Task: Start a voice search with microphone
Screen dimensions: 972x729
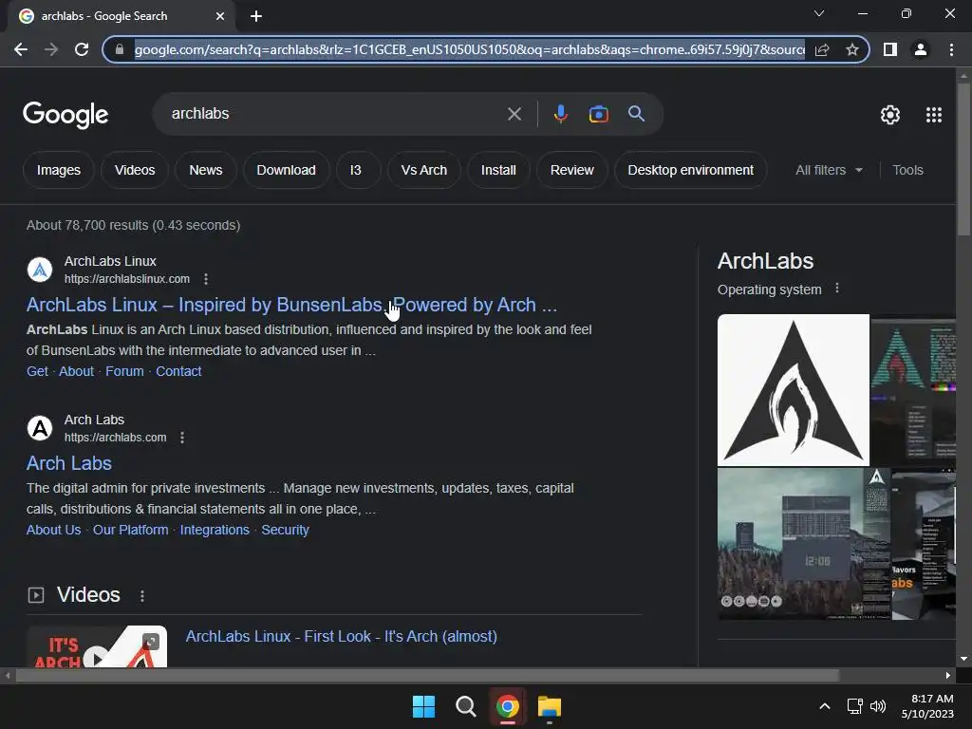Action: (560, 114)
